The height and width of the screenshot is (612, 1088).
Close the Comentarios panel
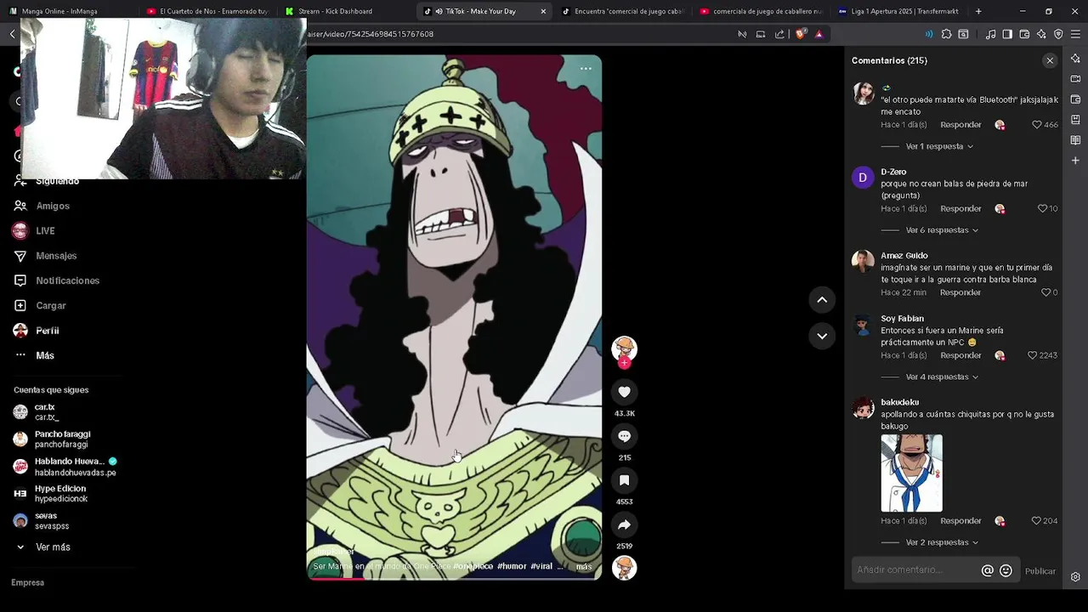(1050, 60)
